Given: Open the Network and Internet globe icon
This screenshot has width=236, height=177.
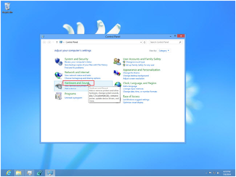Looking at the screenshot, I should point(58,75).
